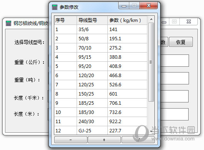Click parameter value 408.9
The width and height of the screenshot is (204, 150).
point(127,66)
